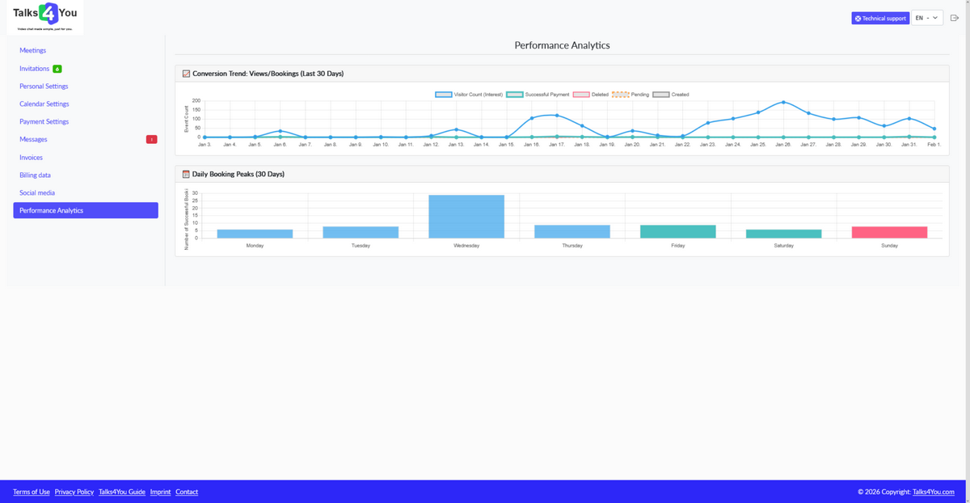This screenshot has width=970, height=503.
Task: Click the Technical support headset icon
Action: tap(858, 17)
